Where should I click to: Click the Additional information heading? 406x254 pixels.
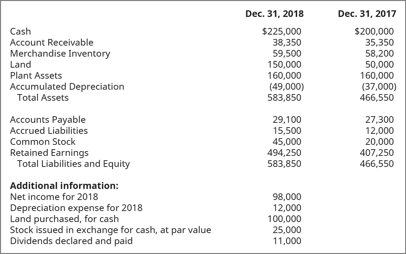pyautogui.click(x=64, y=186)
